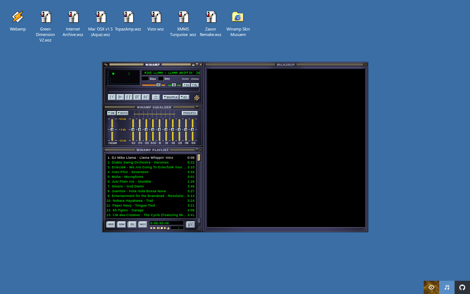Click the playlist scroll down arrow
The height and width of the screenshot is (294, 470).
pyautogui.click(x=199, y=222)
